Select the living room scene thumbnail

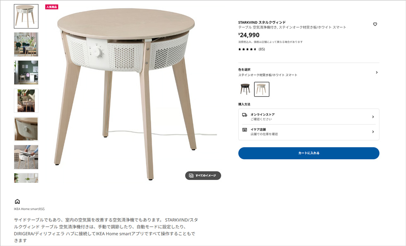26,45
